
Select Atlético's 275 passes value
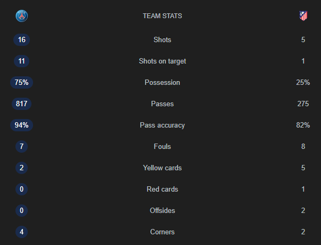[303, 104]
